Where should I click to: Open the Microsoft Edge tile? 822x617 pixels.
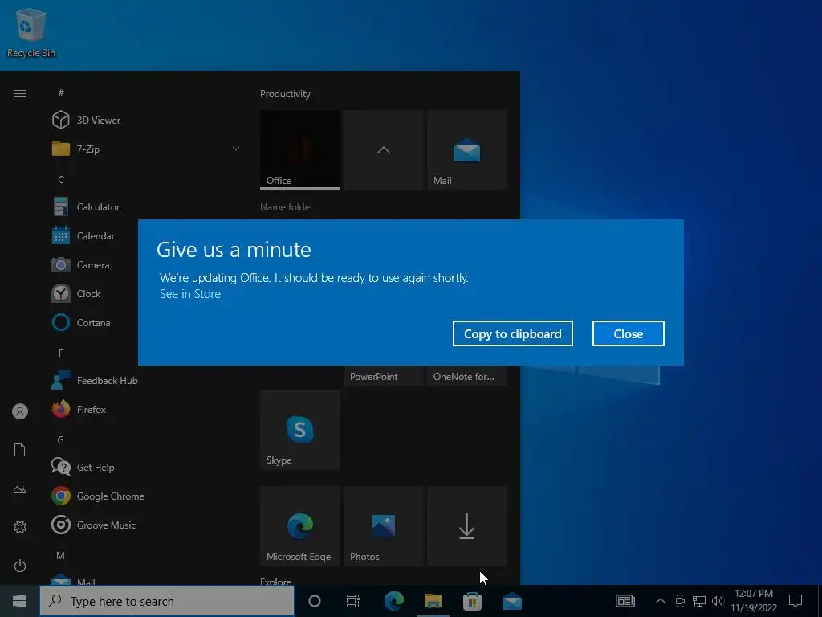[x=300, y=526]
